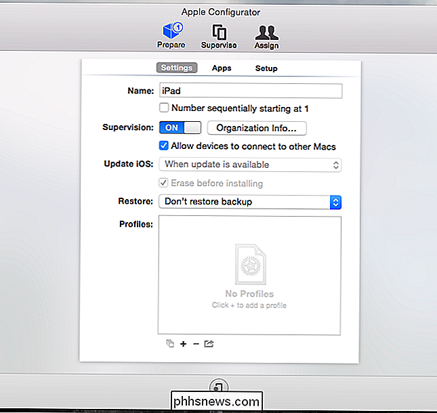The height and width of the screenshot is (413, 437).
Task: Click the Organization Info... button
Action: (257, 128)
